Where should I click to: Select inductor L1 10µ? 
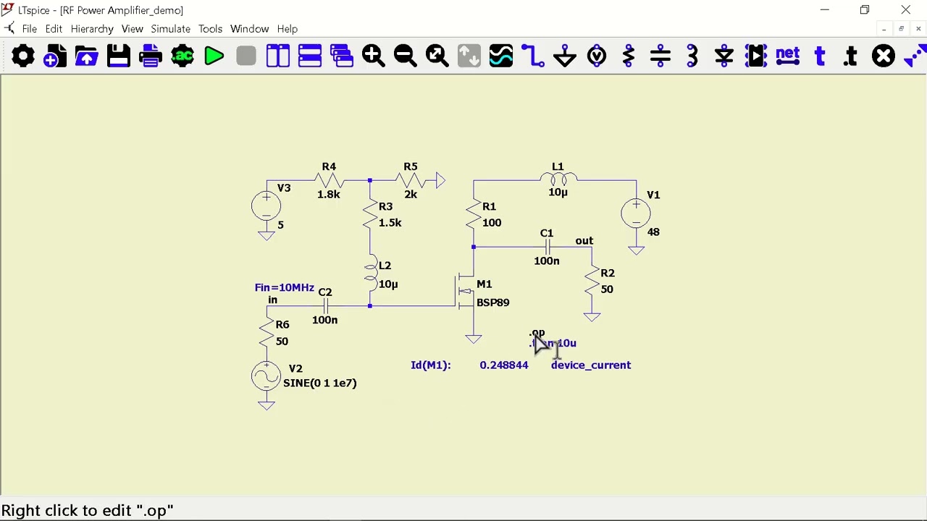point(558,178)
